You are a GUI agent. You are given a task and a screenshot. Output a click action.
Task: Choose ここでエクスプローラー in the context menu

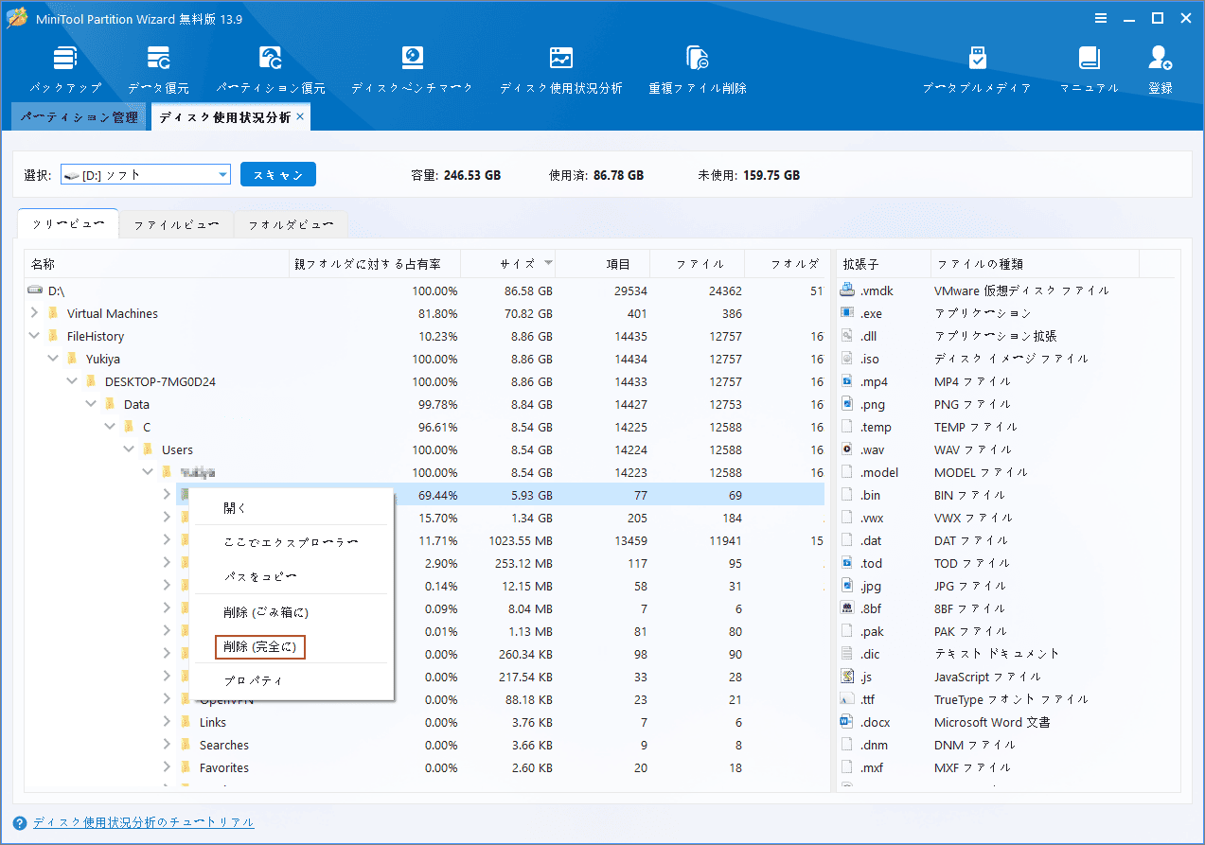pyautogui.click(x=292, y=542)
